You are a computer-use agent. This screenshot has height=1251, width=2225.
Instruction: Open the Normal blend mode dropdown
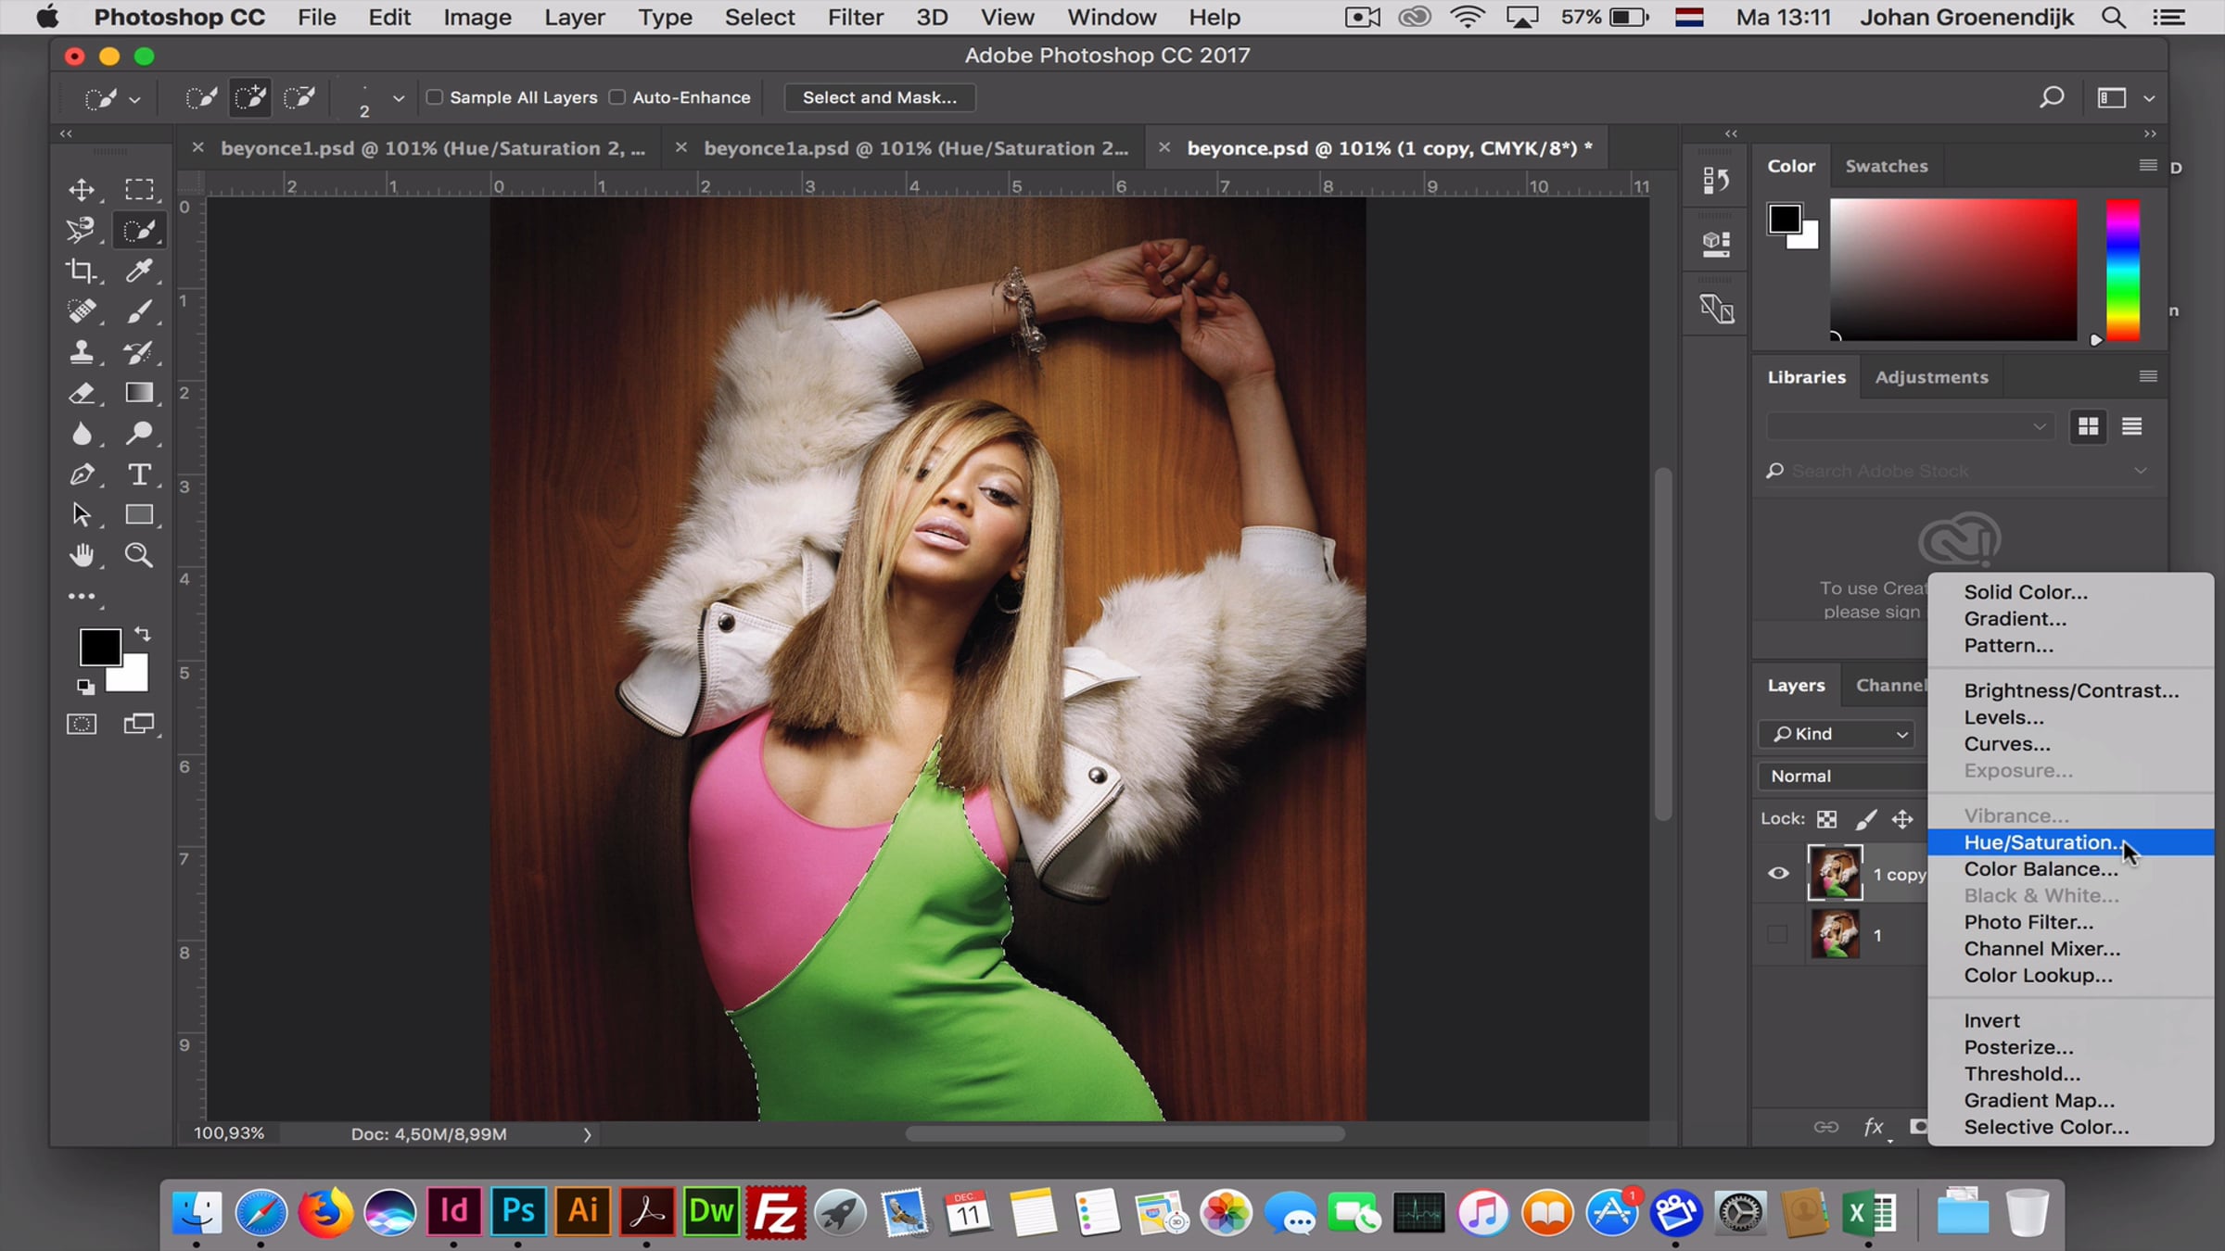tap(1843, 776)
